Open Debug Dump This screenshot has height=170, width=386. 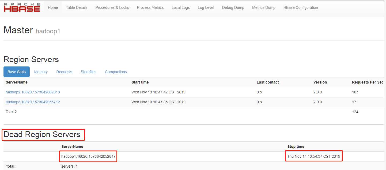point(233,7)
